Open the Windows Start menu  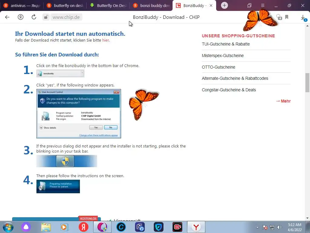tap(8, 227)
